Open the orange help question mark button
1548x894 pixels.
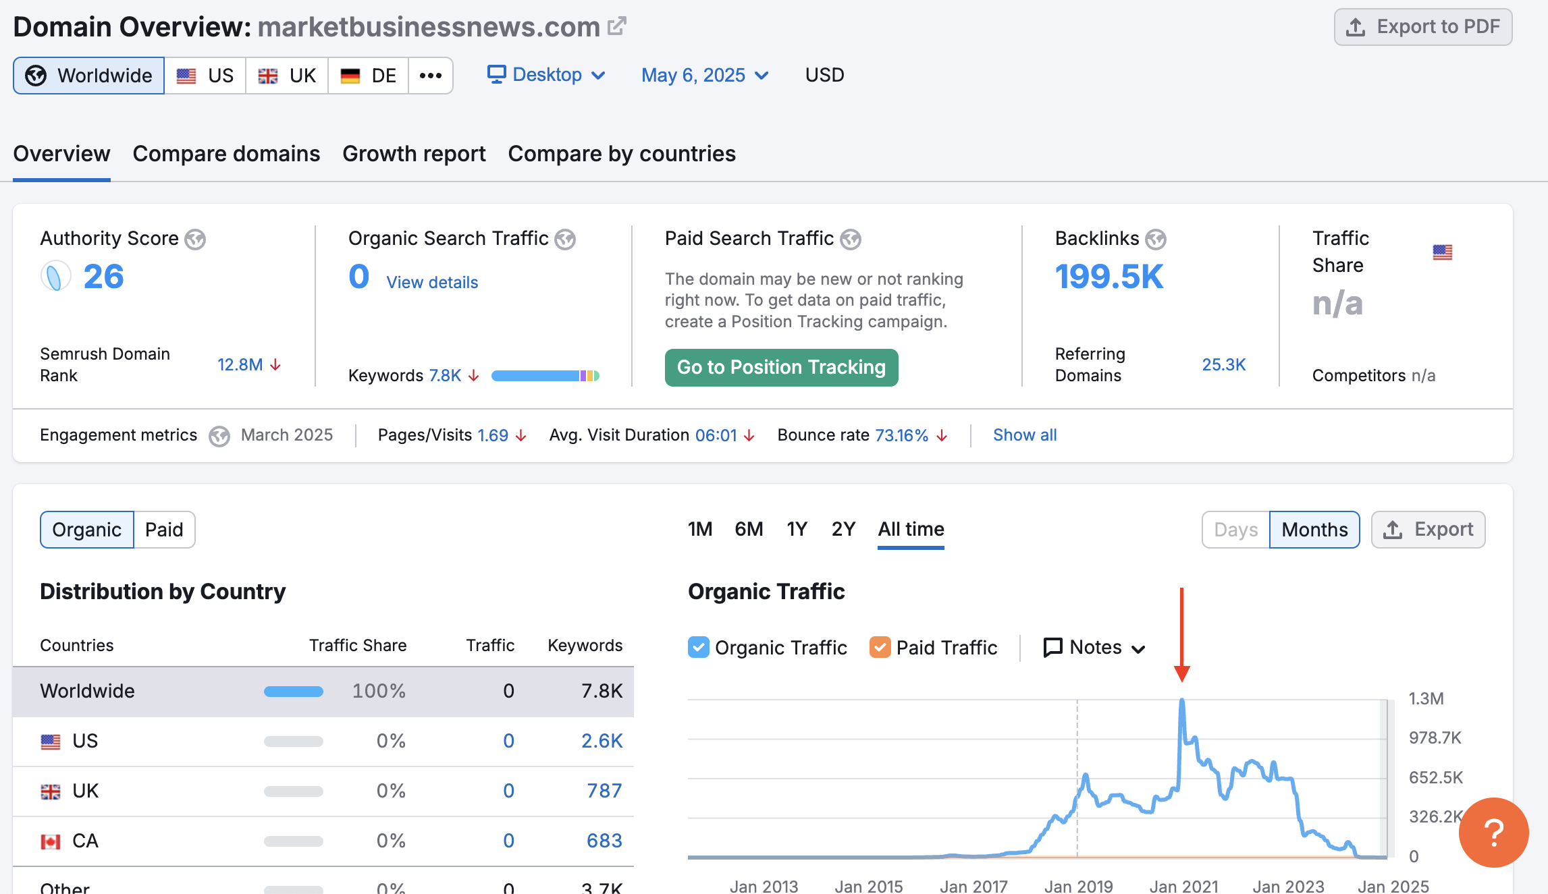1493,832
